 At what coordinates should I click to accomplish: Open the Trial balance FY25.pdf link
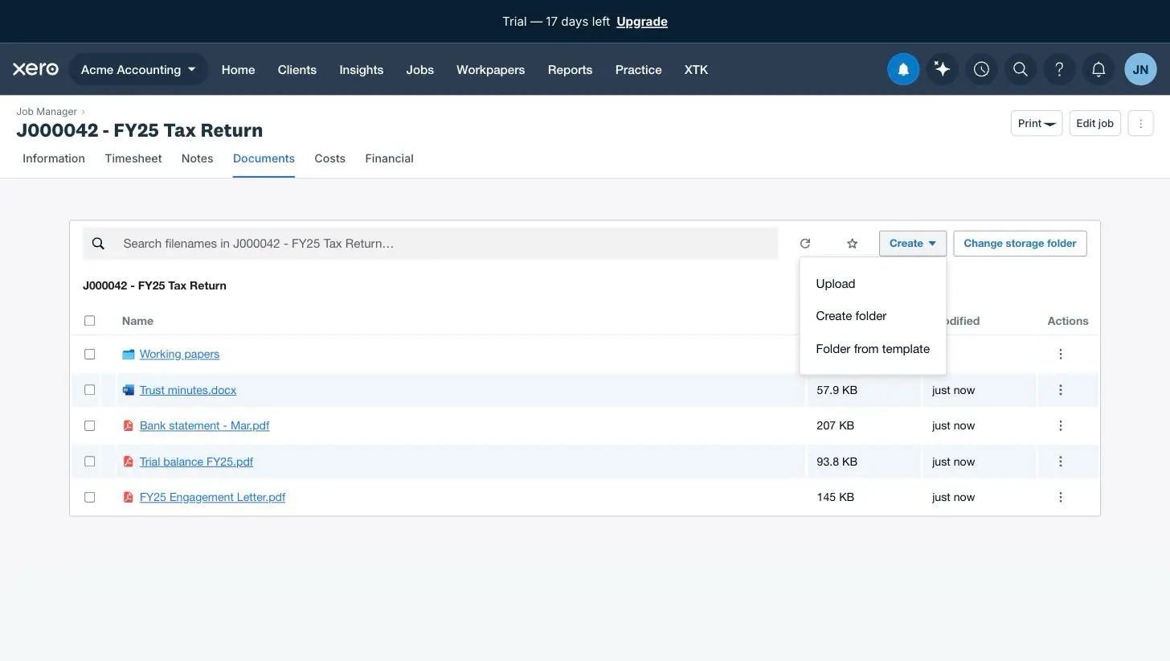(196, 462)
